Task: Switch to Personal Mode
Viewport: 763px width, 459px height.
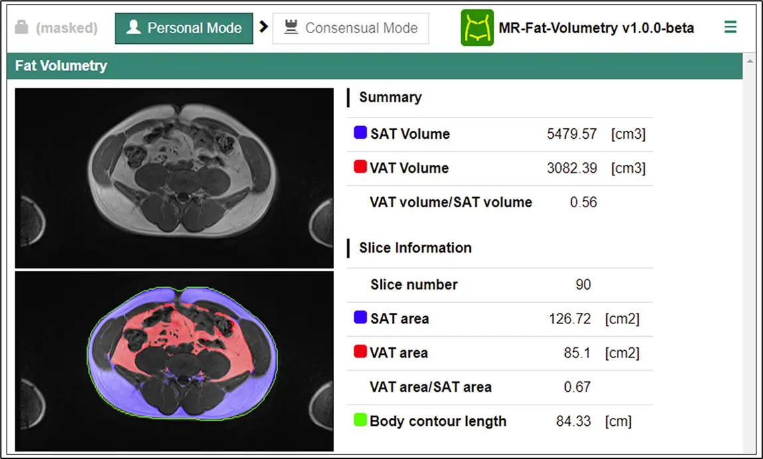Action: tap(184, 28)
